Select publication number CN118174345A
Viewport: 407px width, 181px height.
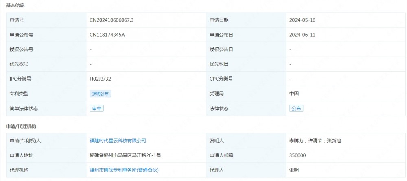(107, 35)
